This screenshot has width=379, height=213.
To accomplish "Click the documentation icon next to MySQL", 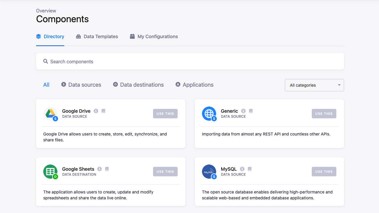I will [250, 169].
